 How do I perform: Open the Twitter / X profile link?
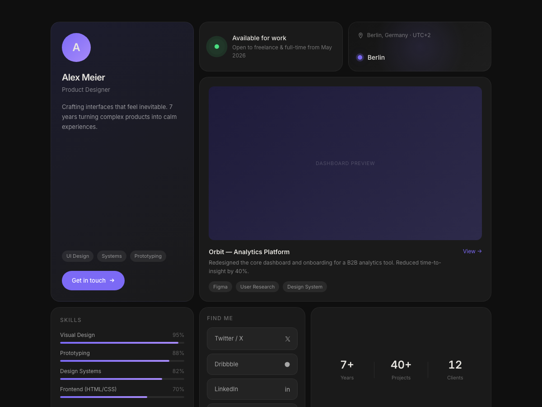point(252,339)
